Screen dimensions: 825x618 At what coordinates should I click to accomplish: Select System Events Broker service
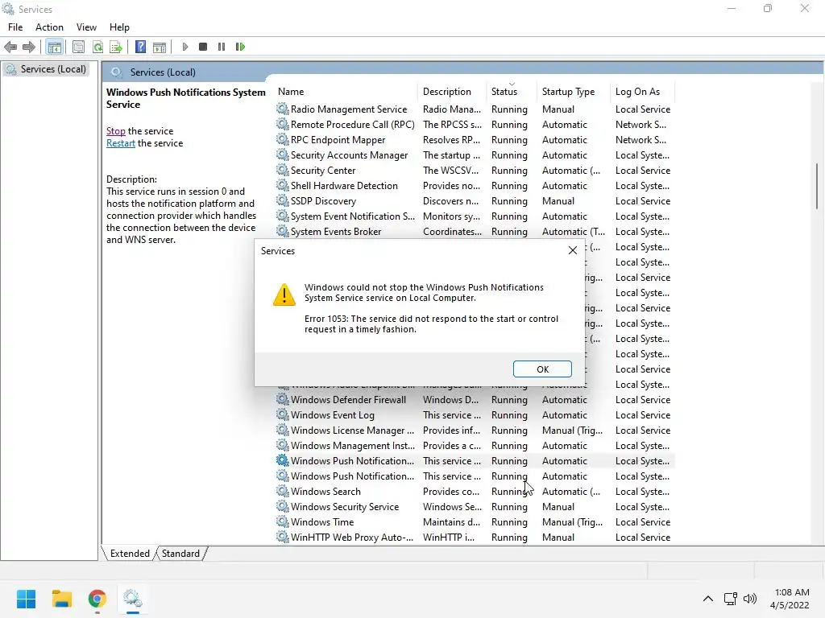pos(474,231)
